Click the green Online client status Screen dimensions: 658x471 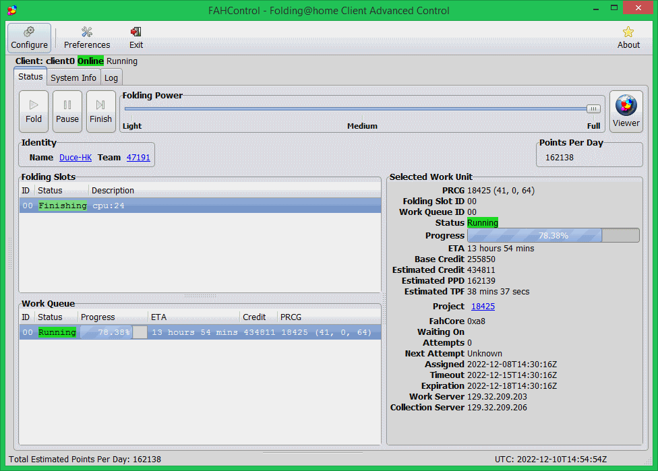point(90,61)
